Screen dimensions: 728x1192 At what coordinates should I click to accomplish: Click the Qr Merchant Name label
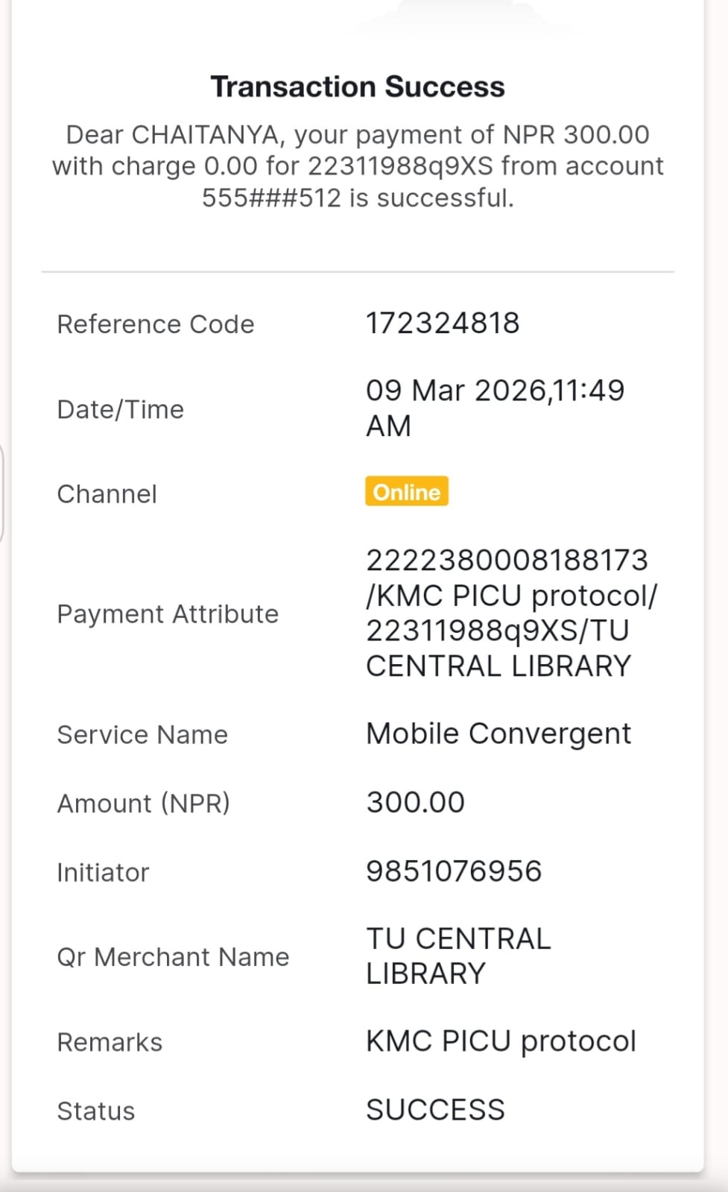(173, 956)
